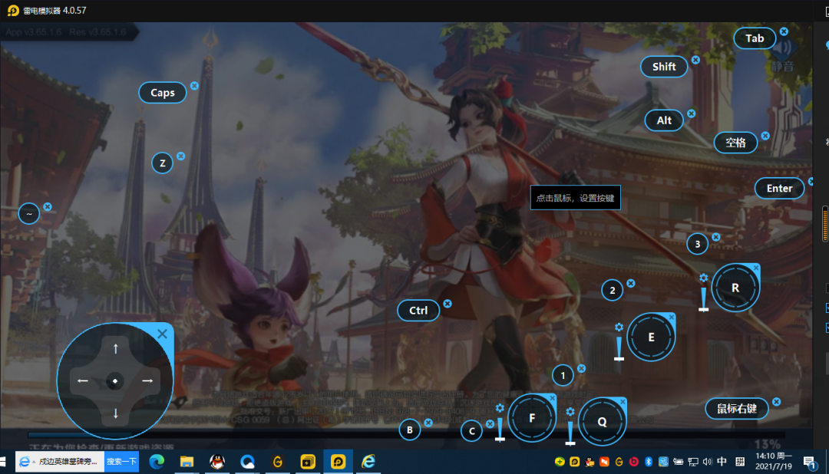
Task: Click the 搜索一下 search button
Action: (x=121, y=461)
